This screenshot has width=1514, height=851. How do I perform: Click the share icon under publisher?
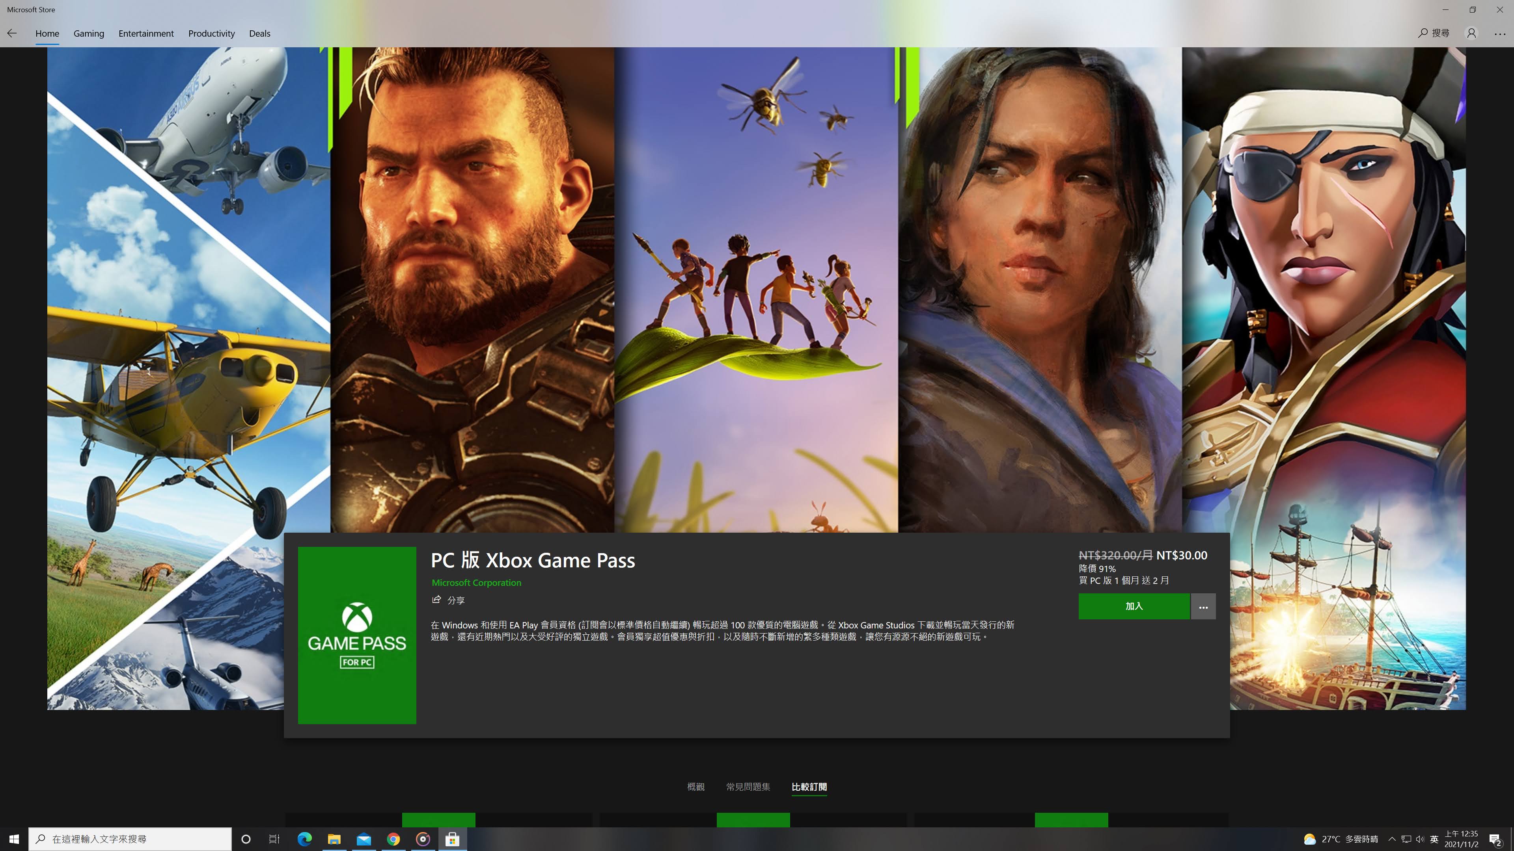pos(437,600)
